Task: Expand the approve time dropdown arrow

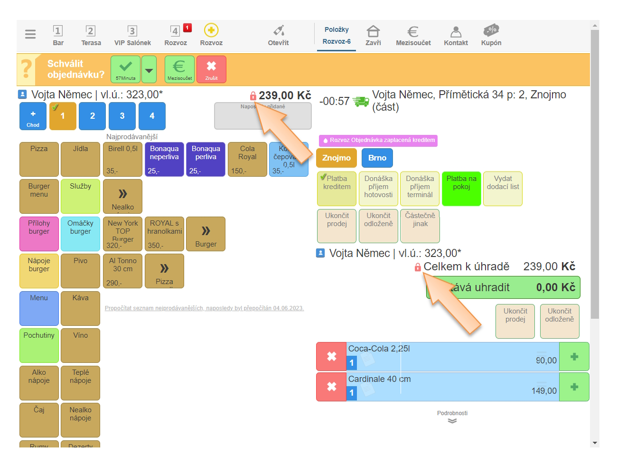Action: tap(149, 70)
